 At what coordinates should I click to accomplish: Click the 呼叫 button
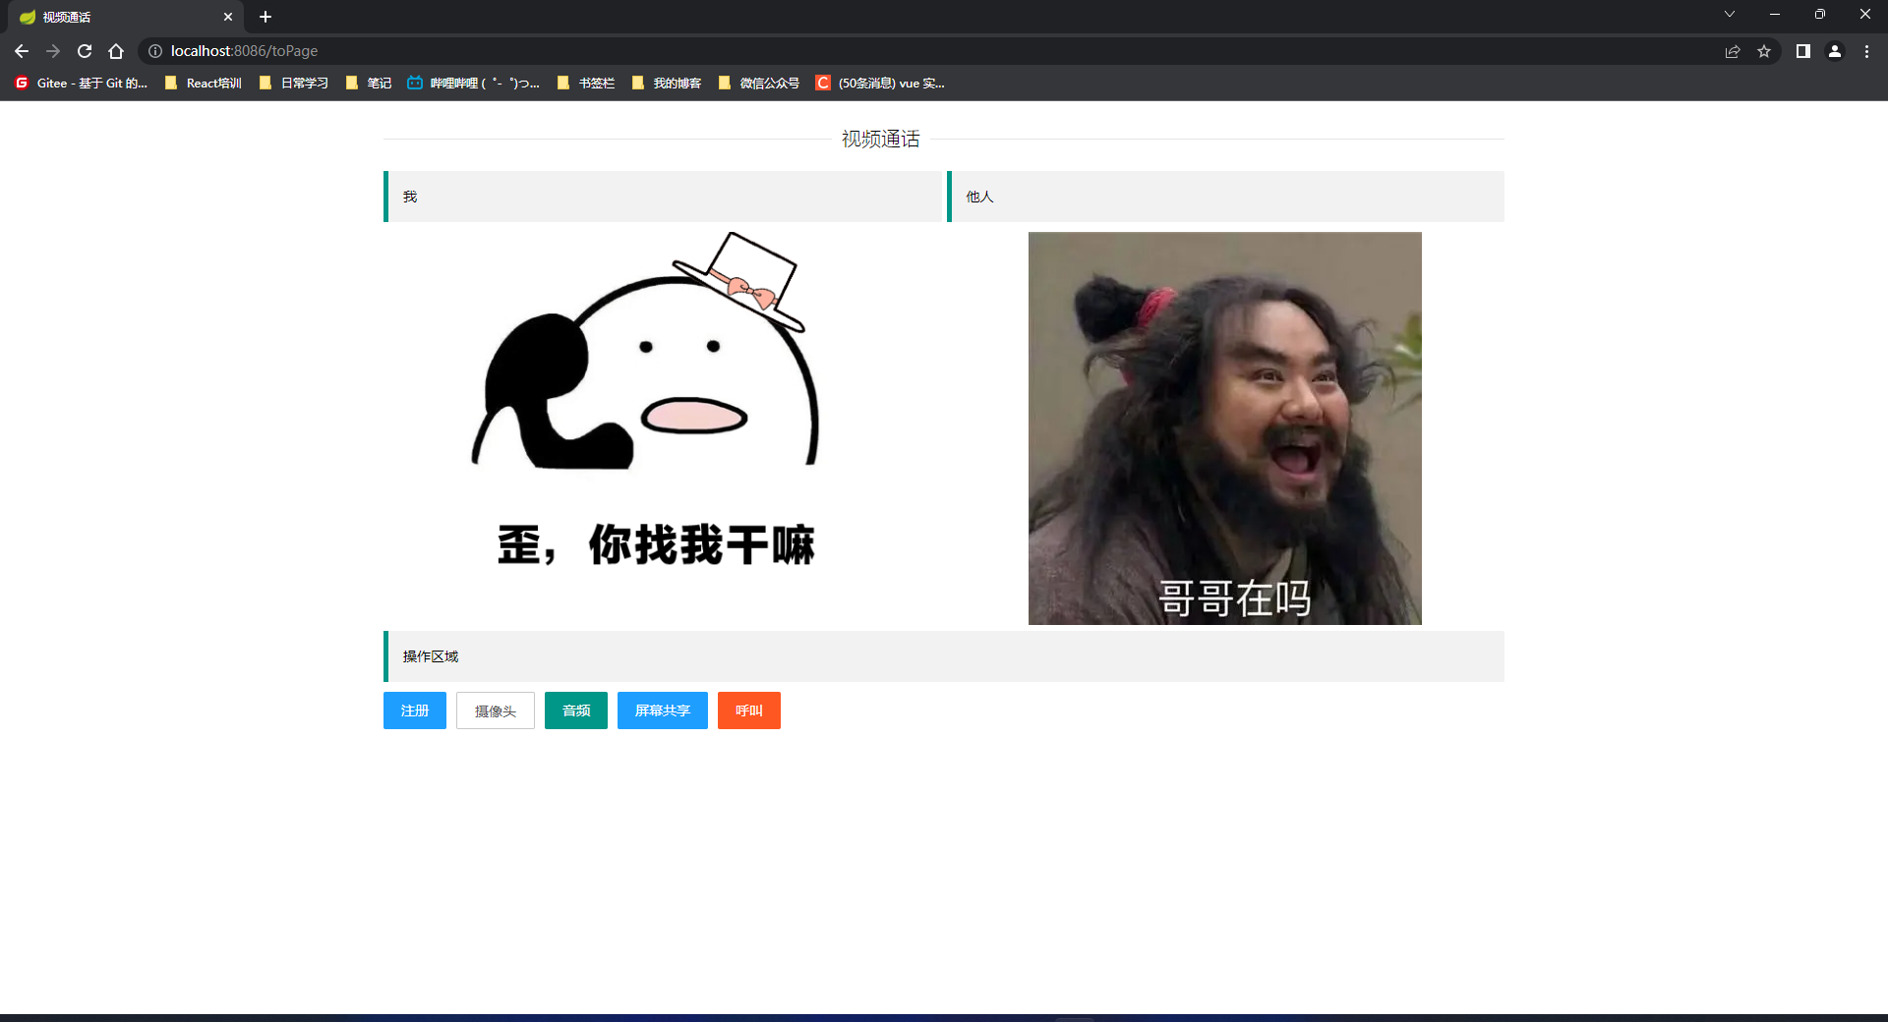pyautogui.click(x=749, y=710)
